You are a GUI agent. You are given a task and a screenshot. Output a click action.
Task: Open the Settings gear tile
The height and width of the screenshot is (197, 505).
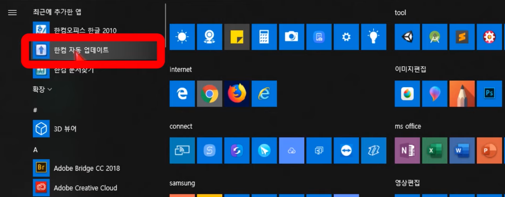tap(346, 37)
